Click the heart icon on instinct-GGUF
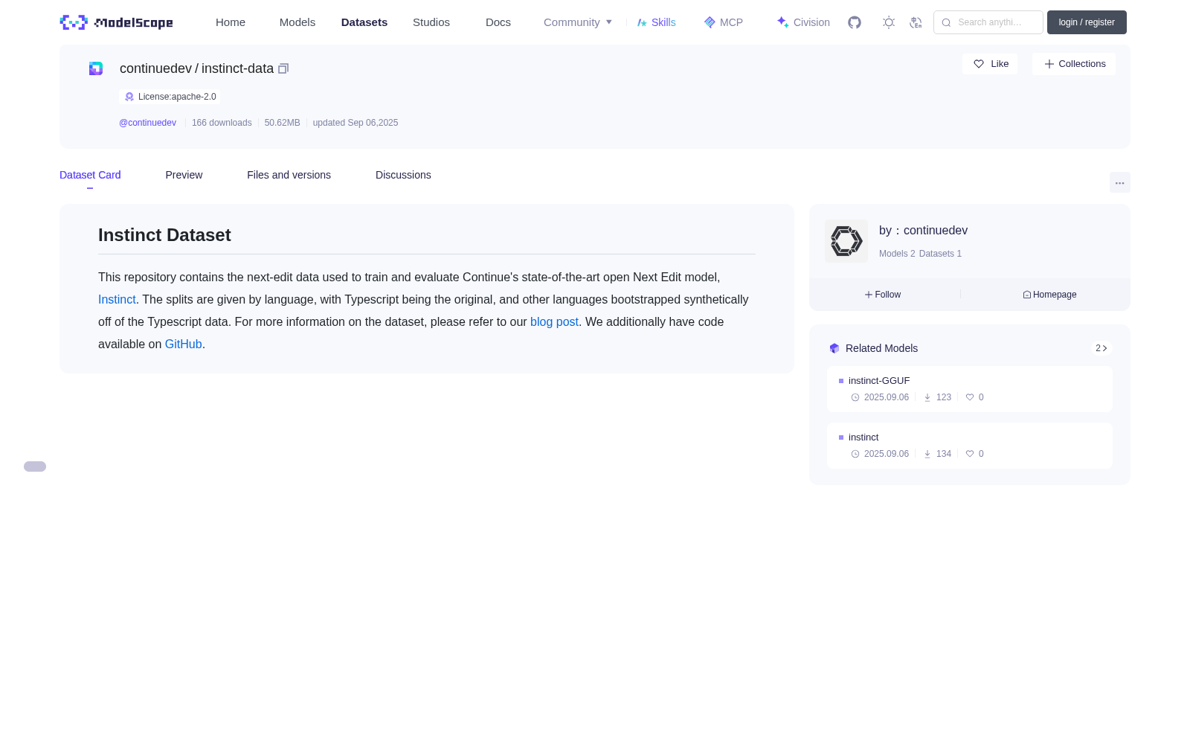The height and width of the screenshot is (744, 1190). (x=970, y=397)
